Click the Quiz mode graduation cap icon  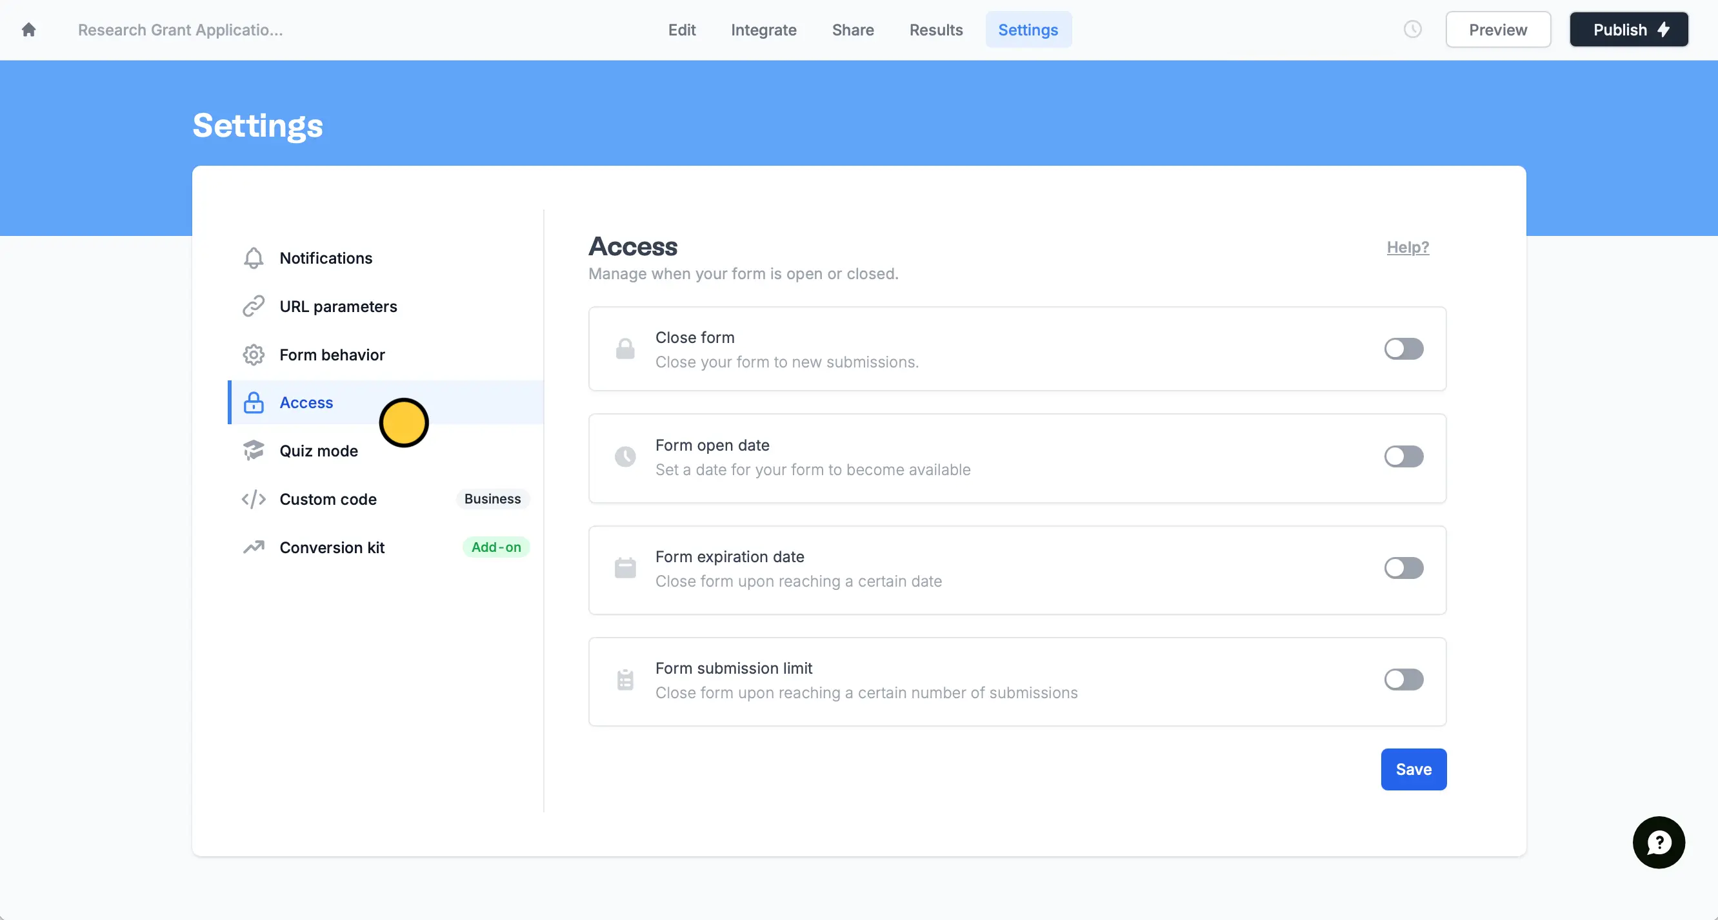254,451
